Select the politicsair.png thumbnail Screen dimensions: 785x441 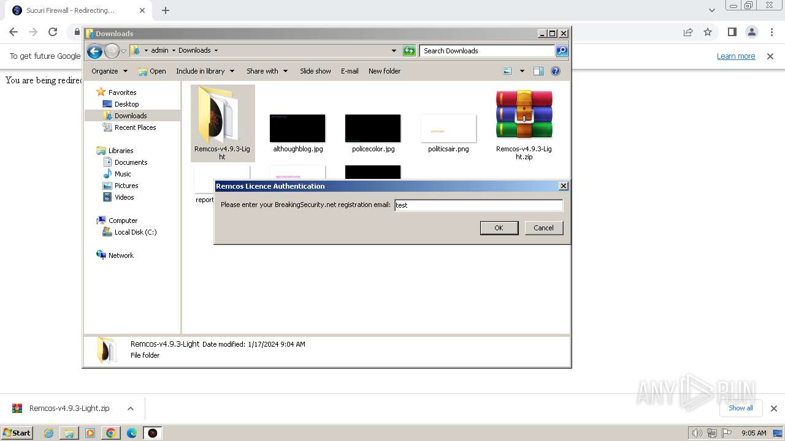[x=448, y=129]
